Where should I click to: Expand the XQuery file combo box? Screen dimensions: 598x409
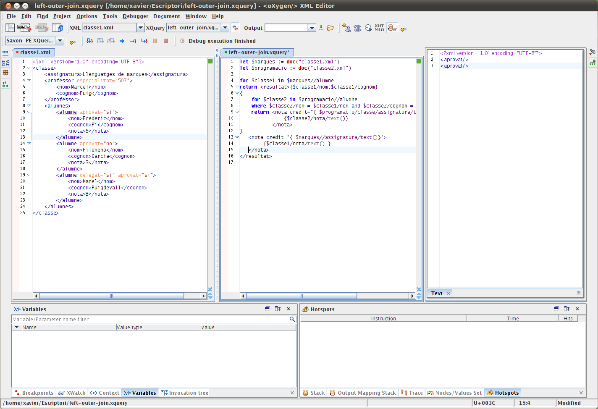tap(225, 28)
